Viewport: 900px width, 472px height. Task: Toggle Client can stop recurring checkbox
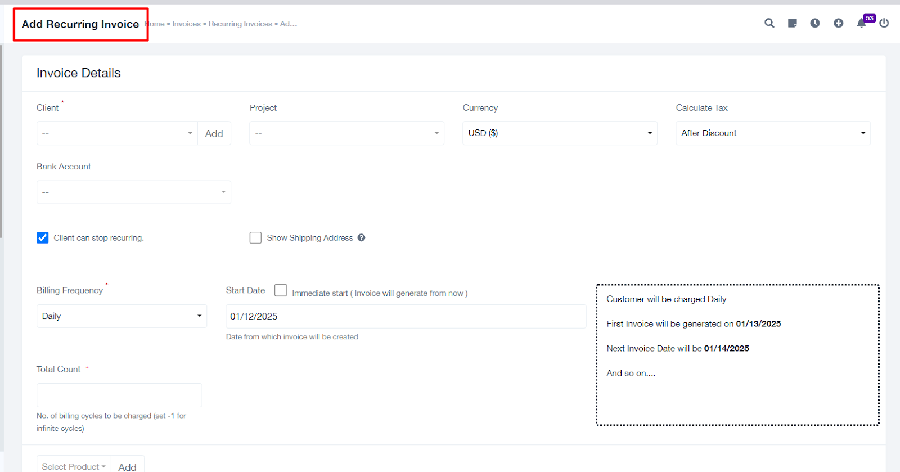click(x=43, y=237)
